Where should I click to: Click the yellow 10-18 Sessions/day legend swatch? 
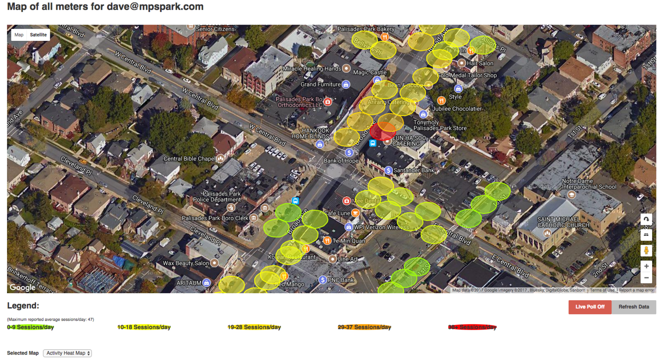tap(144, 327)
